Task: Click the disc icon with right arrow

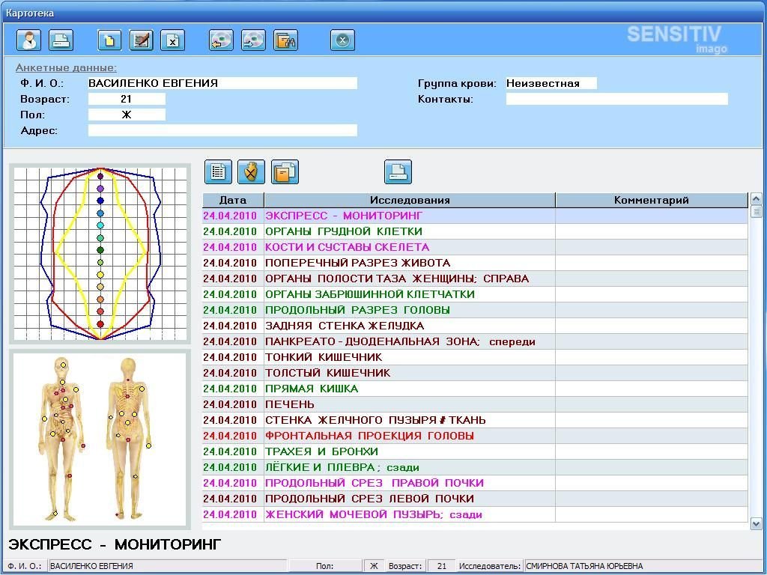Action: point(253,40)
